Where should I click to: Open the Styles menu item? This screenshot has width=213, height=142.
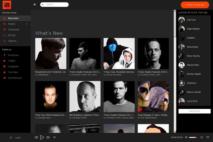pos(15,24)
